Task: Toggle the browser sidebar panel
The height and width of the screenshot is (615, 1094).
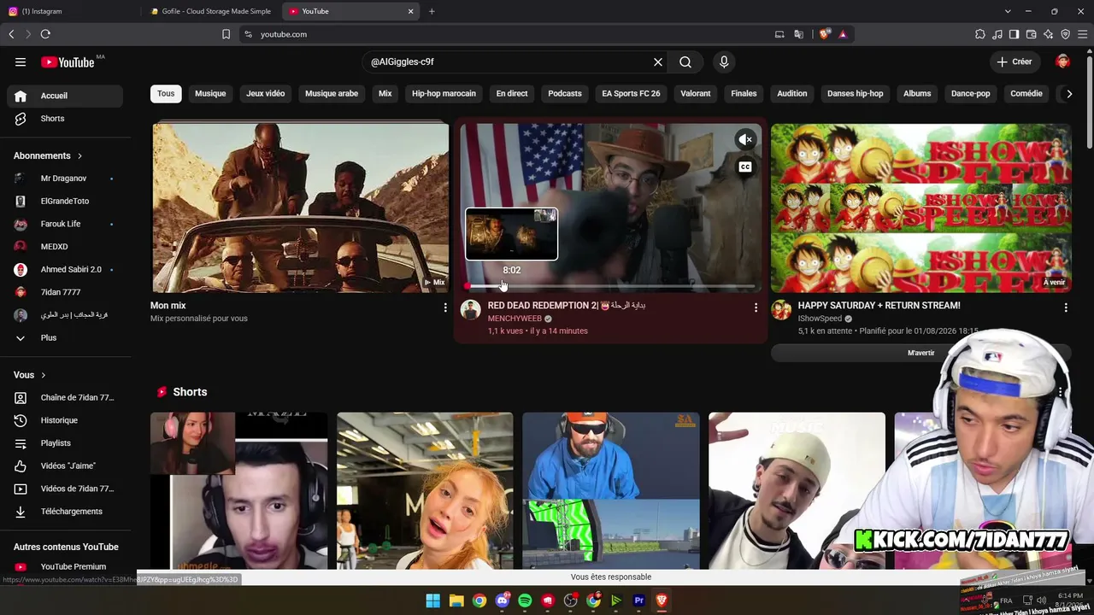Action: click(1015, 34)
